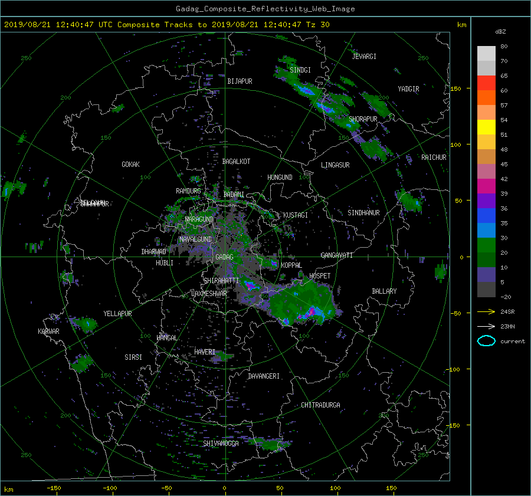Click the BADAMI city label
Image resolution: width=531 pixels, height=496 pixels.
[234, 195]
